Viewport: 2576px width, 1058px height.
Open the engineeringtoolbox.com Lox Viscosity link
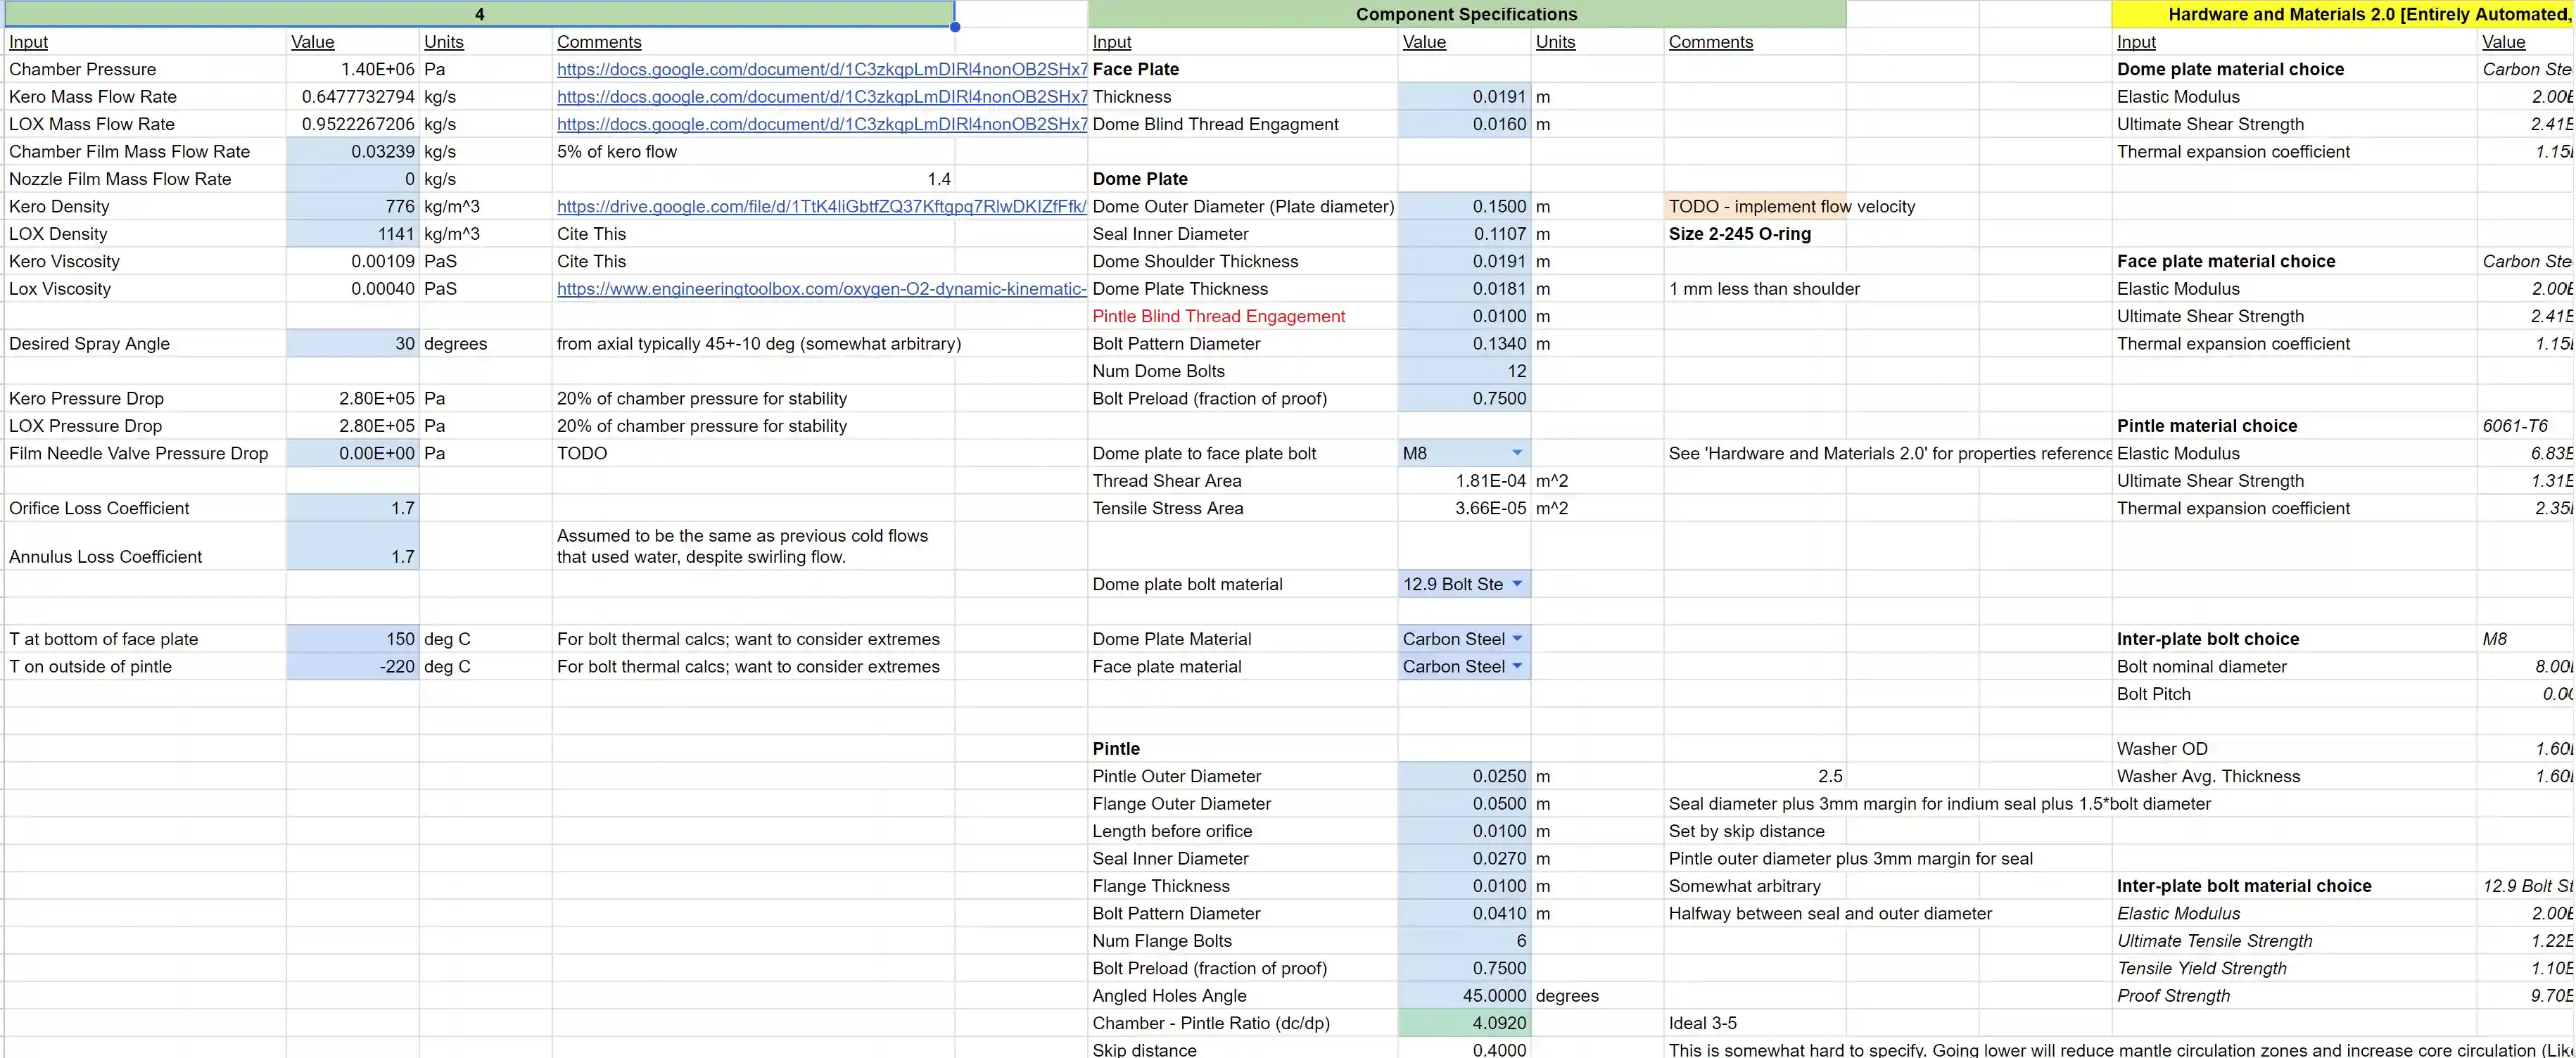tap(821, 289)
